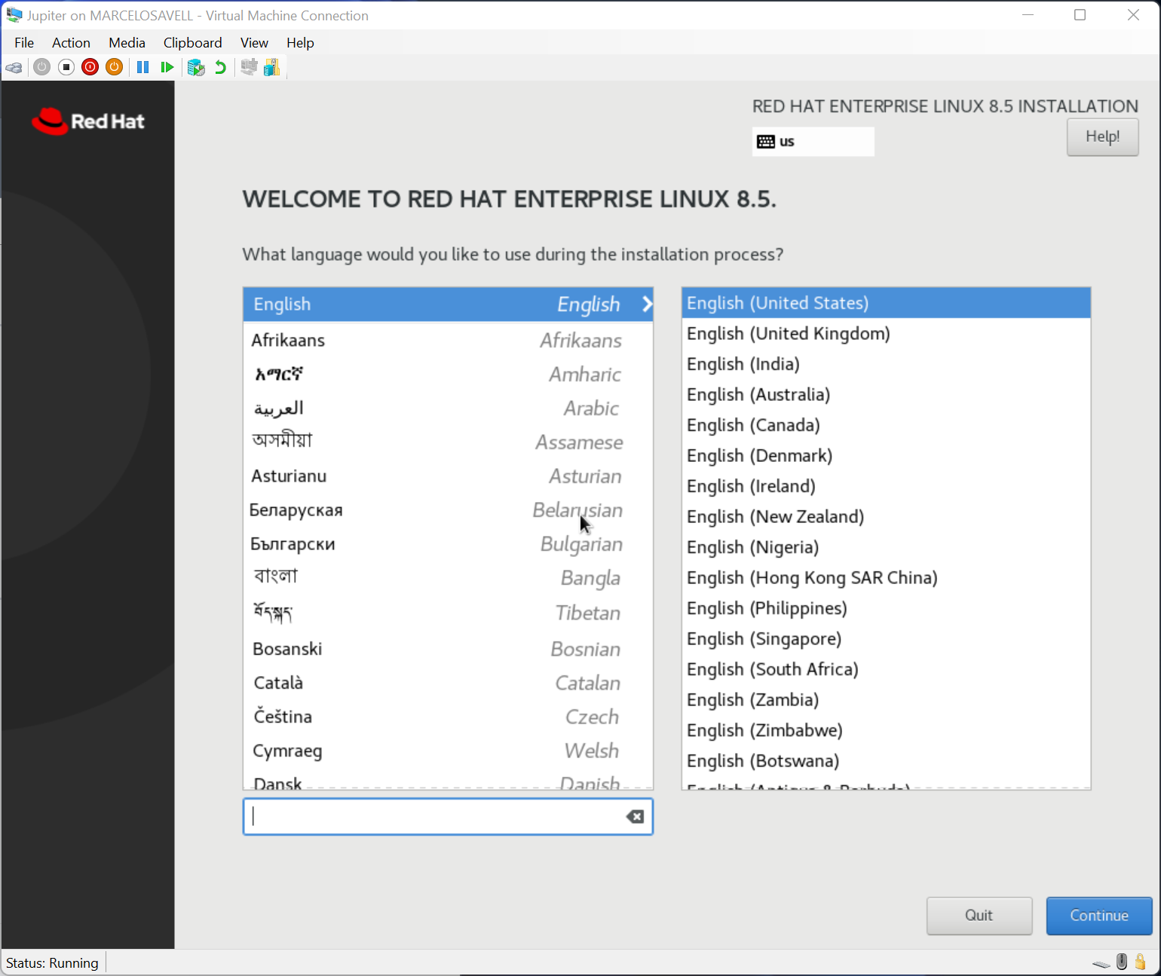This screenshot has height=976, width=1161.
Task: Pause the virtual machine
Action: click(x=142, y=68)
